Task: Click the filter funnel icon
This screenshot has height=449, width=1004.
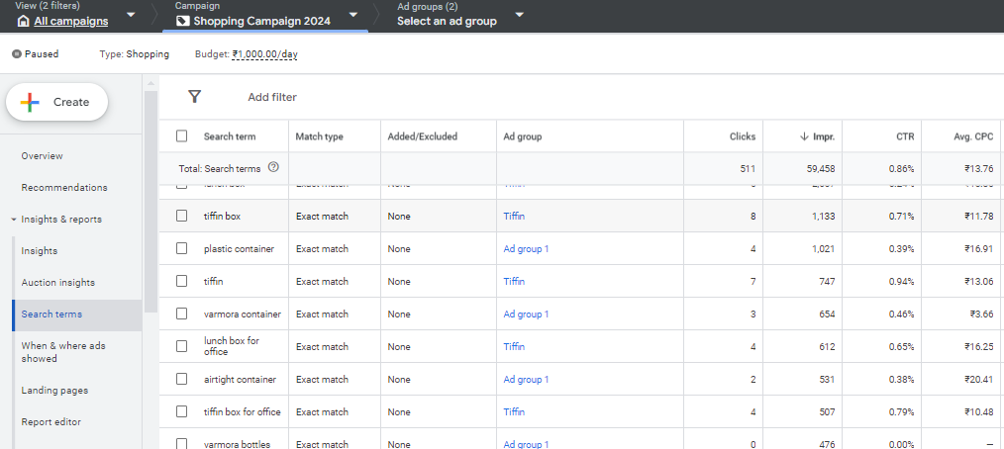Action: click(x=194, y=97)
